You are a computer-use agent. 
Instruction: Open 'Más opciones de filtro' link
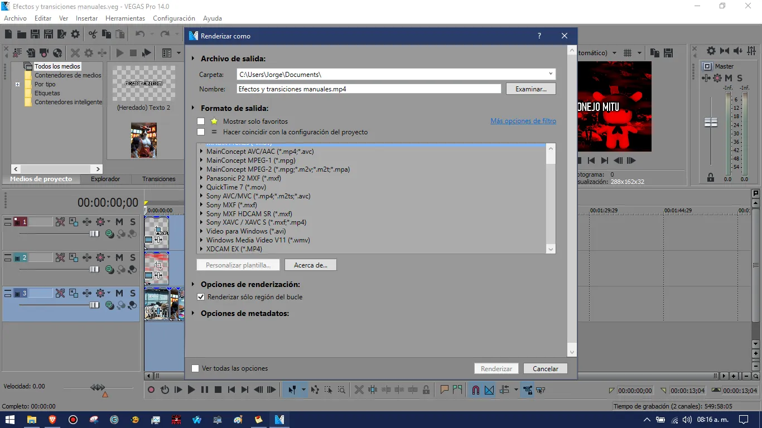click(523, 121)
